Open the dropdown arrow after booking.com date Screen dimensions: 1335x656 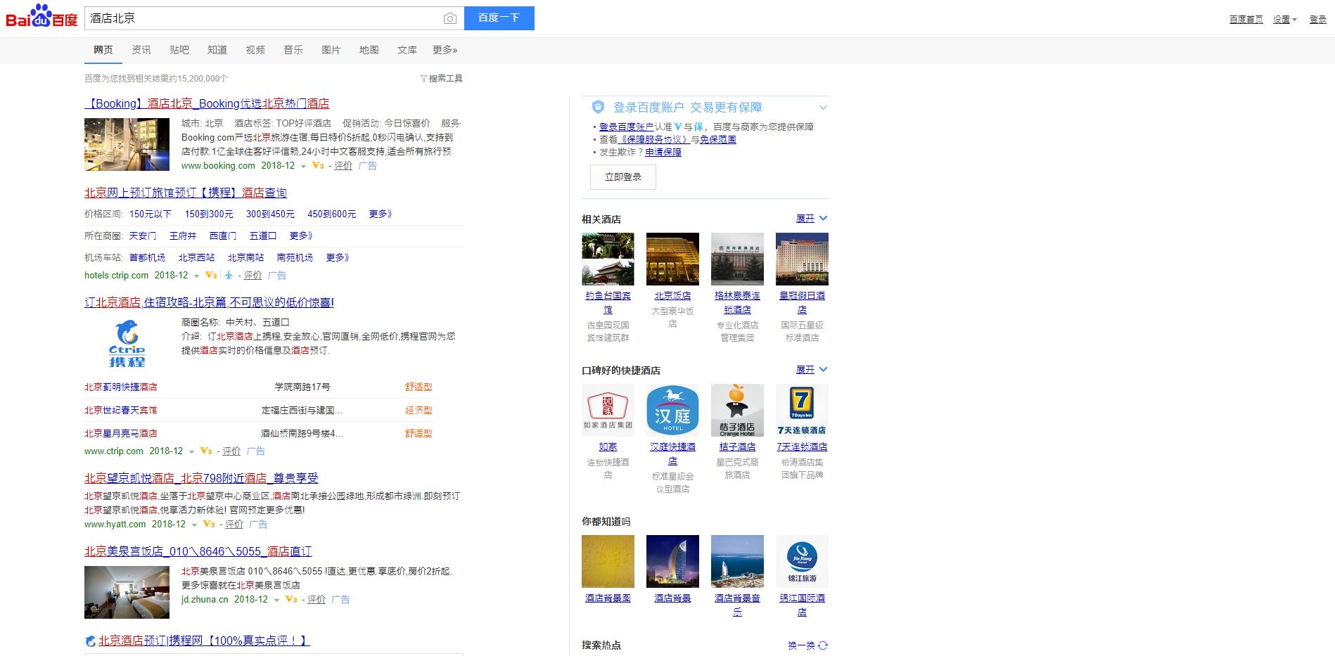(304, 167)
